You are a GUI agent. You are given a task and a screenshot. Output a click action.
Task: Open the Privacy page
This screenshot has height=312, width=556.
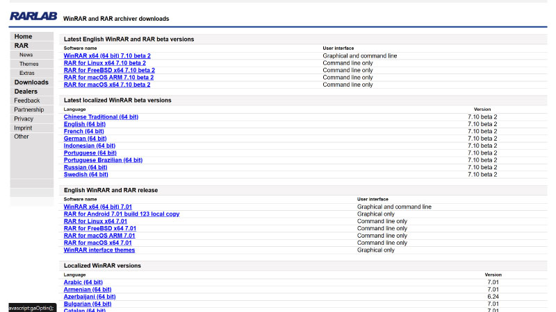[24, 119]
